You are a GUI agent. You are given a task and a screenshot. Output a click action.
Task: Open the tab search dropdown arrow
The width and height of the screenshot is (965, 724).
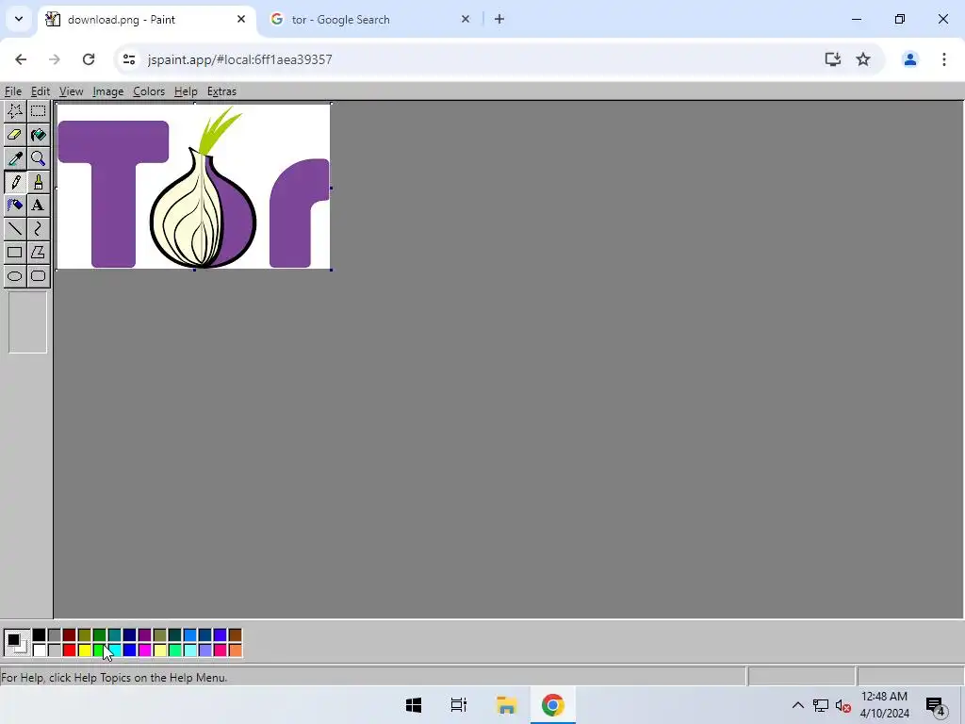(x=19, y=19)
